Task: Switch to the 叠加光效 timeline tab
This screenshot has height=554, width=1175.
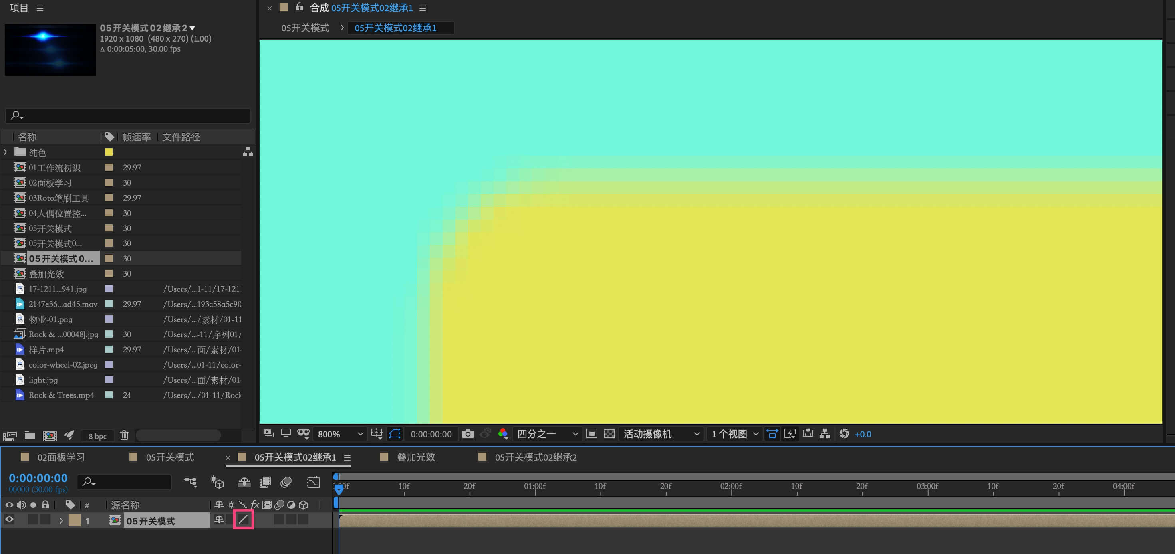Action: coord(415,457)
